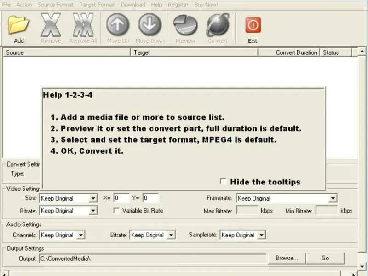368x276 pixels.
Task: Click the Remove All double-X icon
Action: click(x=83, y=25)
